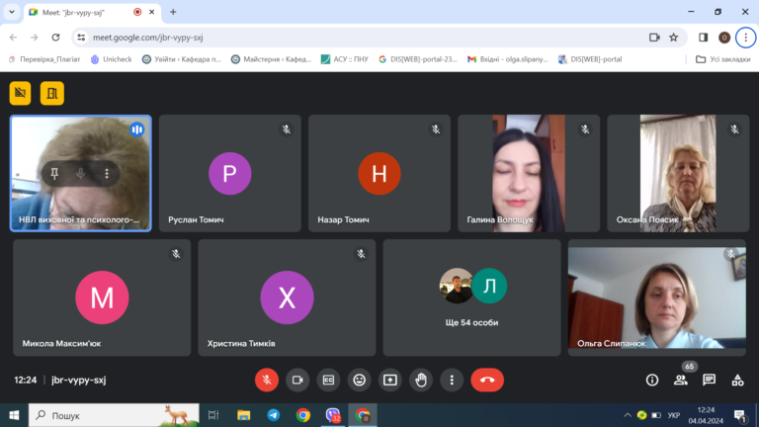The width and height of the screenshot is (759, 427).
Task: Open the participants list icon
Action: click(681, 380)
